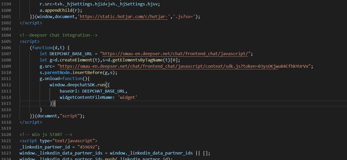
Task: Click line number 1623 in the gutter
Action: point(6,153)
